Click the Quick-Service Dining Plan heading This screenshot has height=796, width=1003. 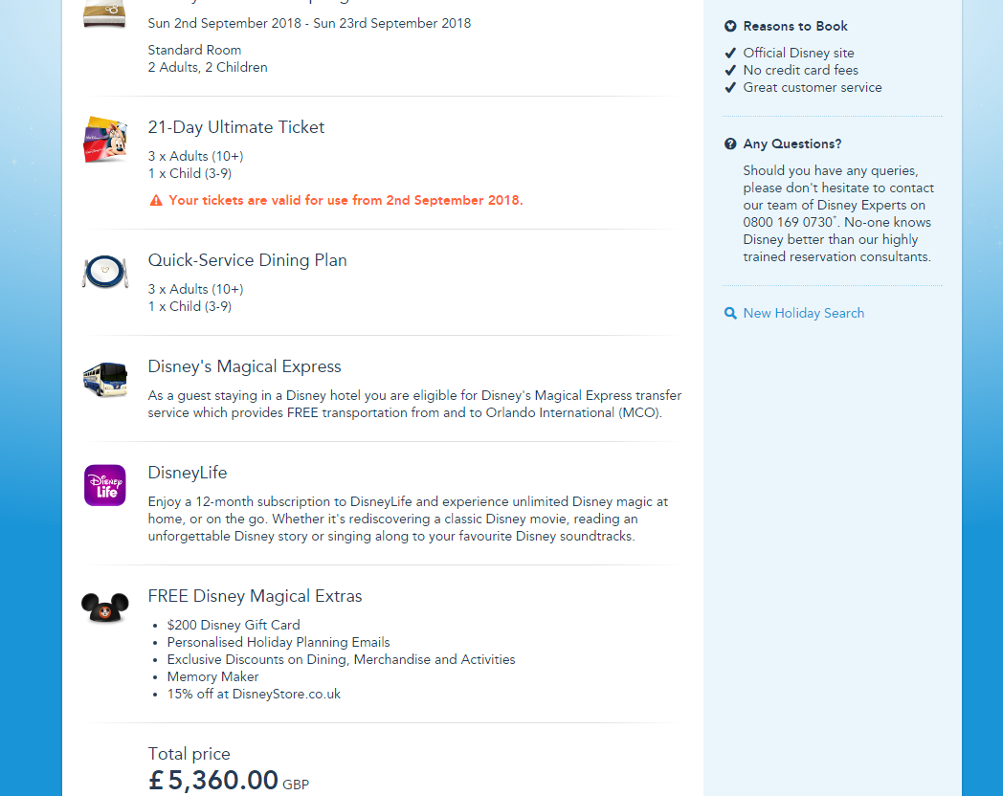247,260
